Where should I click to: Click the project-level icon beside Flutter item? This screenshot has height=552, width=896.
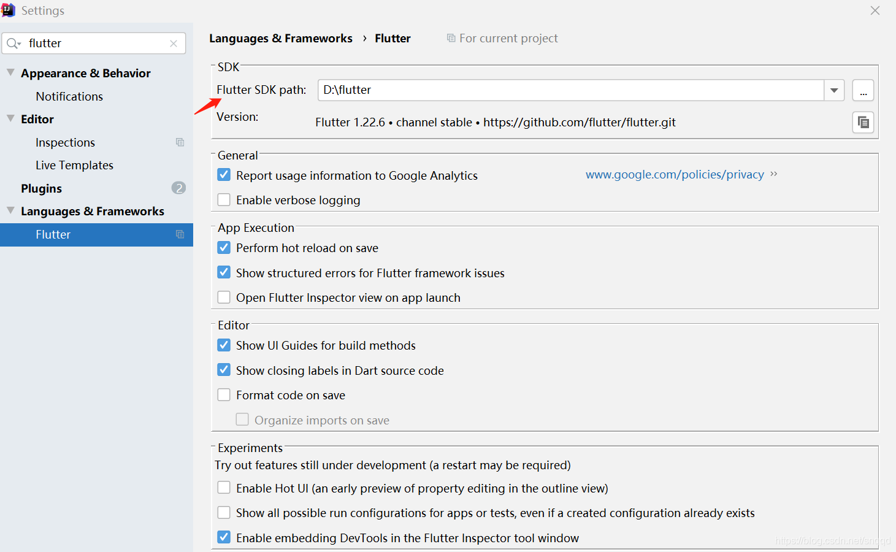tap(180, 234)
